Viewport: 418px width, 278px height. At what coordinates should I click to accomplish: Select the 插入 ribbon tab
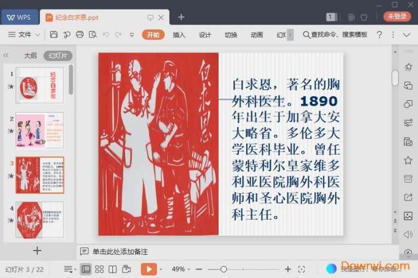click(x=179, y=35)
